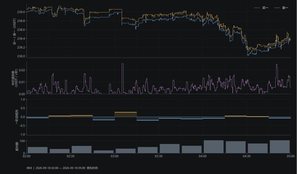Click the IBM date range footer text

pyautogui.click(x=62, y=168)
